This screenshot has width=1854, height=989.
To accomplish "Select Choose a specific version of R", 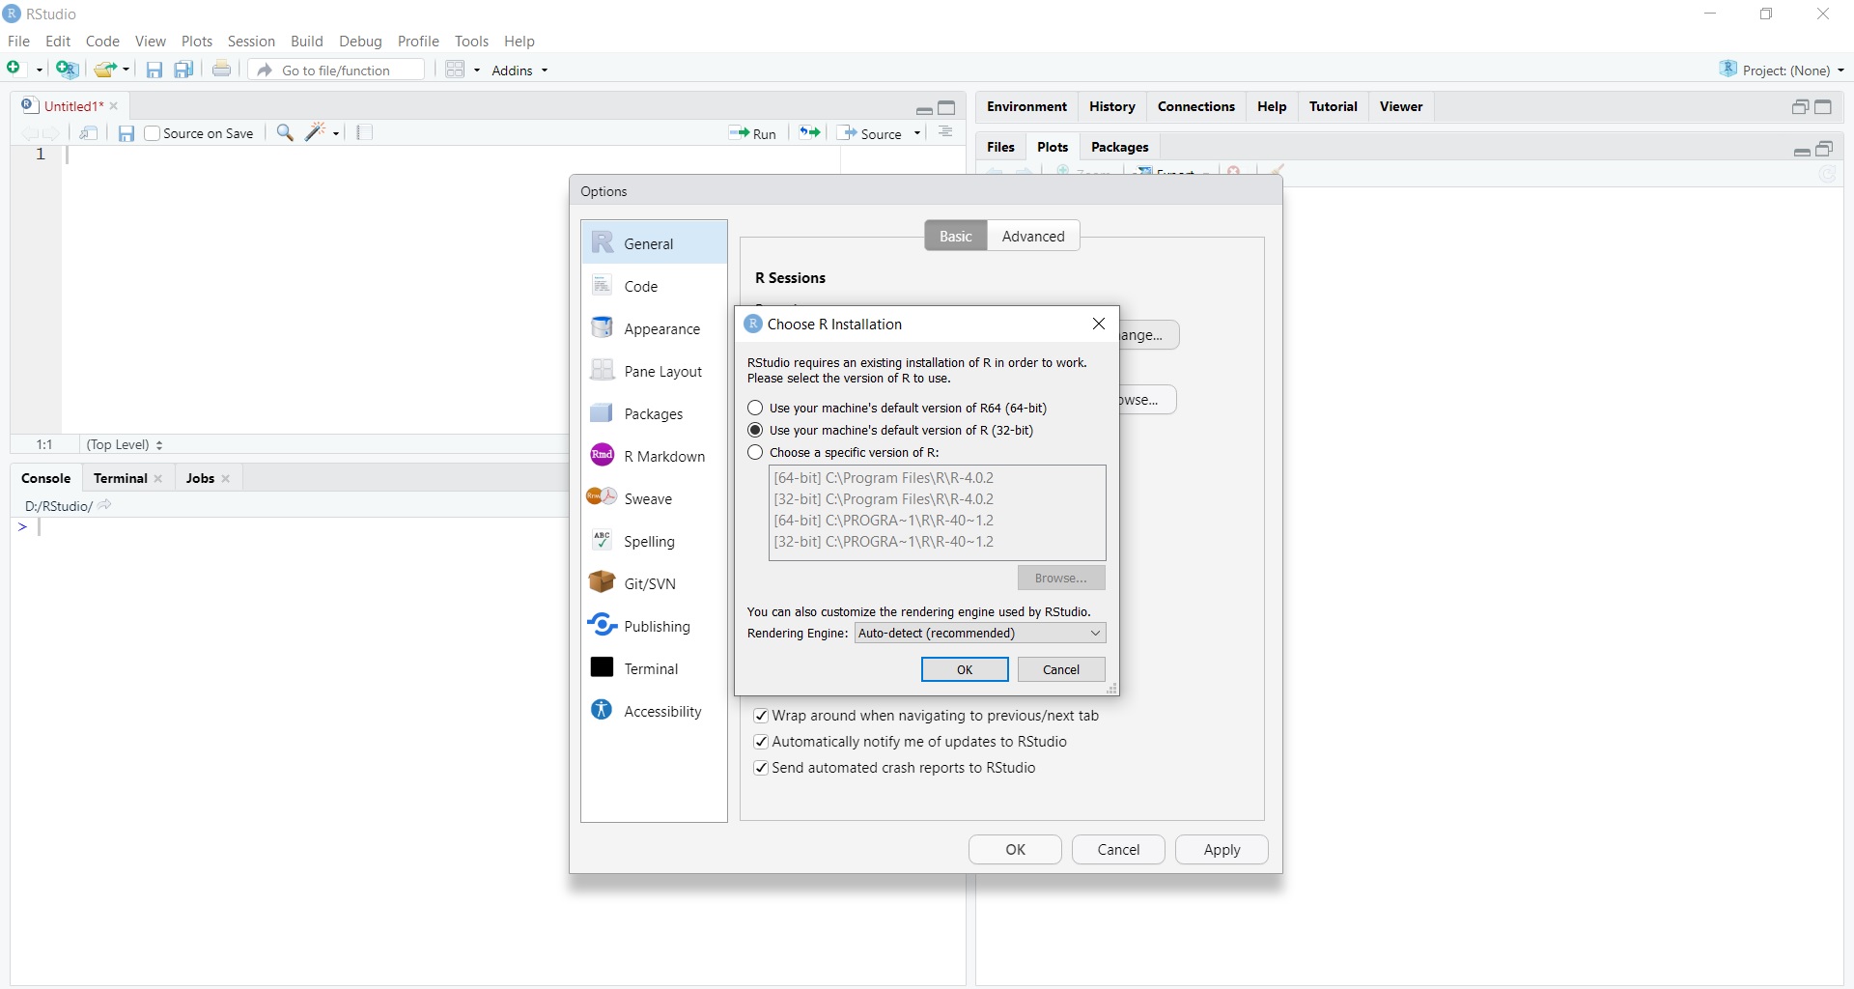I will 756,452.
